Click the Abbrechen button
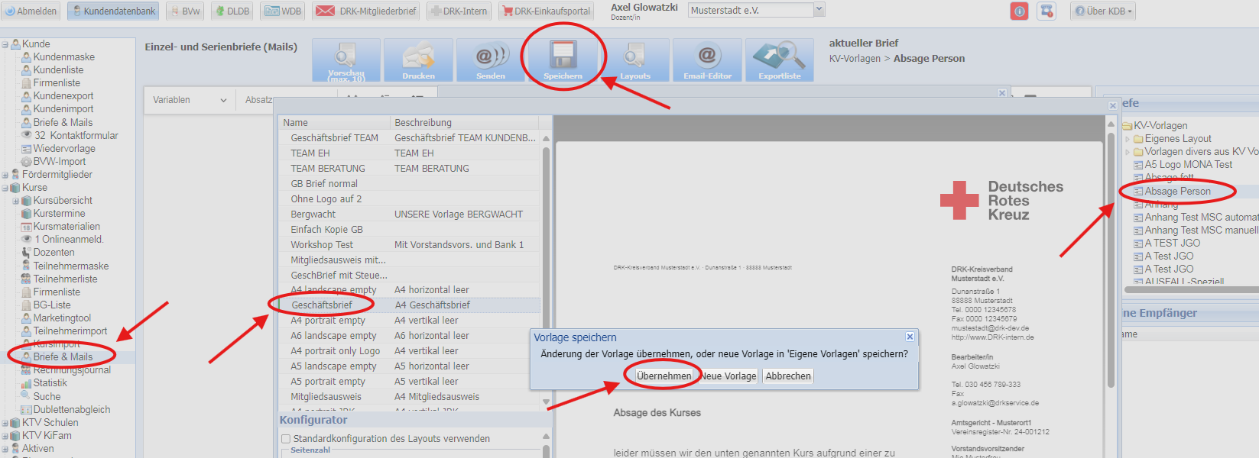The width and height of the screenshot is (1259, 458). coord(787,376)
